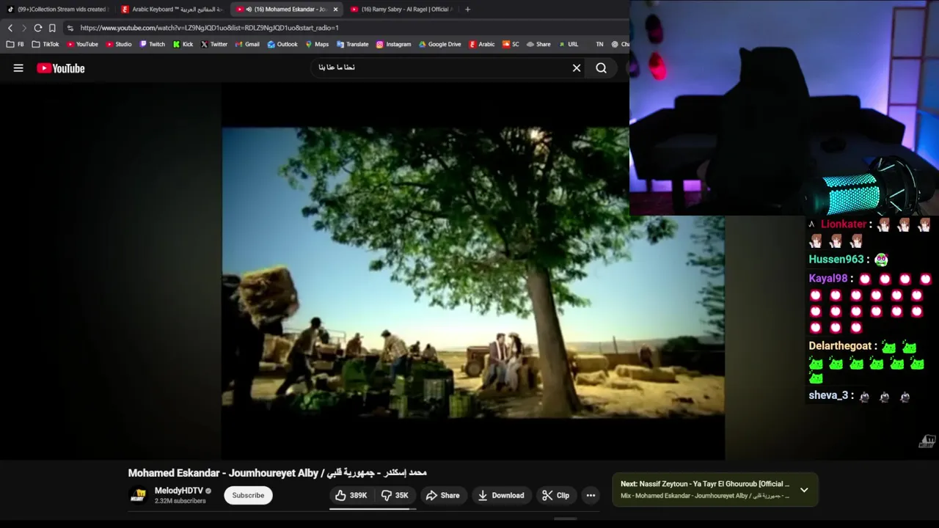Close the Mohamed Eskandar tab
939x528 pixels.
[335, 10]
